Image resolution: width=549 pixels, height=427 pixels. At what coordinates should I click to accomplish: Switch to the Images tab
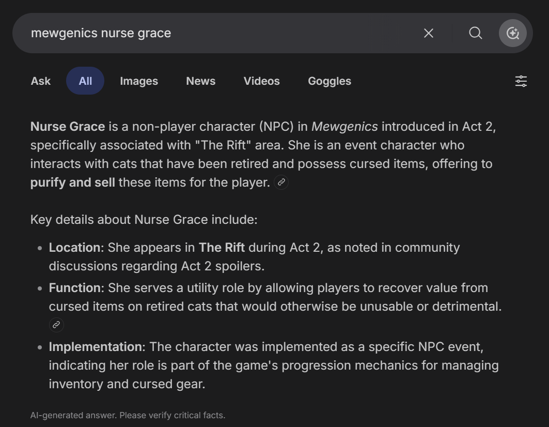[x=139, y=81]
